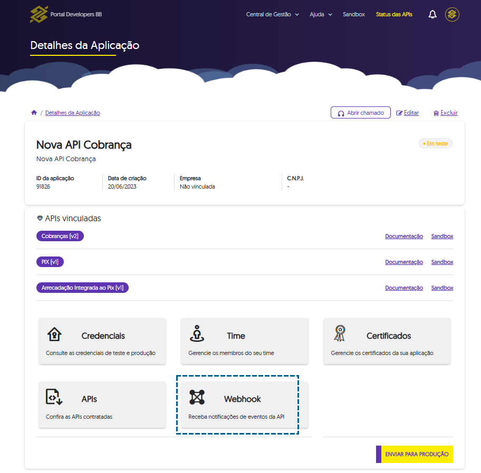Open the Sandbox menu item in header
Viewport: 481px width, 473px height.
pyautogui.click(x=354, y=14)
